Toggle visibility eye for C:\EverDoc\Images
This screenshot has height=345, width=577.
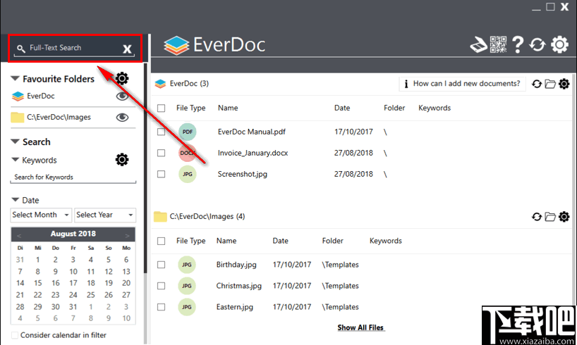click(x=122, y=117)
